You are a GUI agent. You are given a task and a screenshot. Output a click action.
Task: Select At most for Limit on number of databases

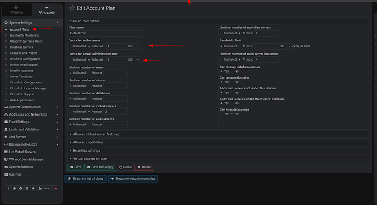point(89,99)
